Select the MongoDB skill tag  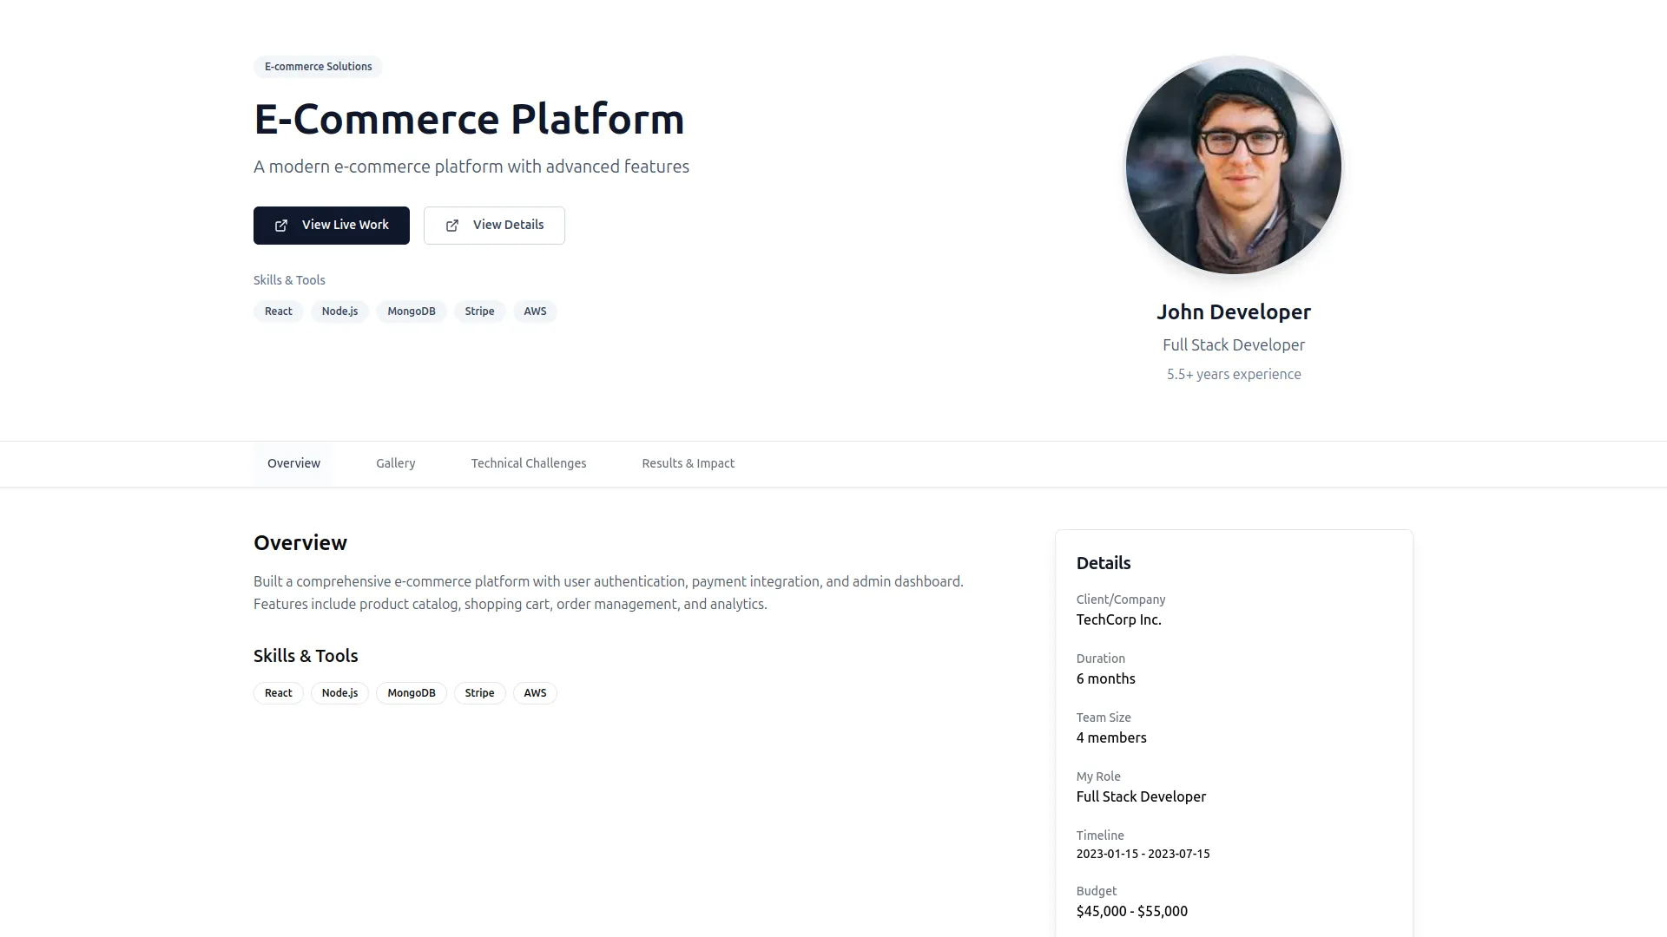click(411, 311)
